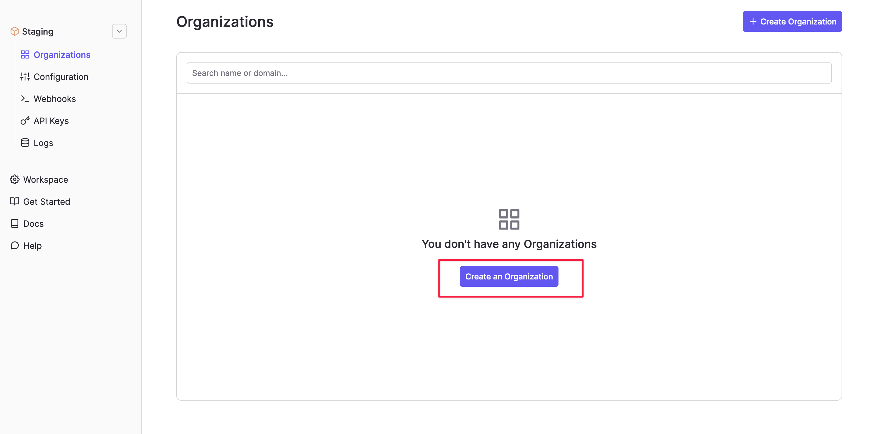874x434 pixels.
Task: Select the Organizations menu item
Action: click(x=62, y=54)
